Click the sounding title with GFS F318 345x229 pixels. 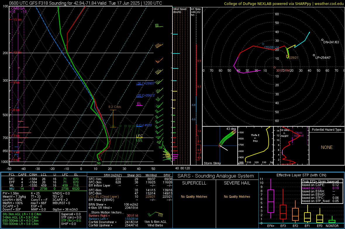point(85,3)
